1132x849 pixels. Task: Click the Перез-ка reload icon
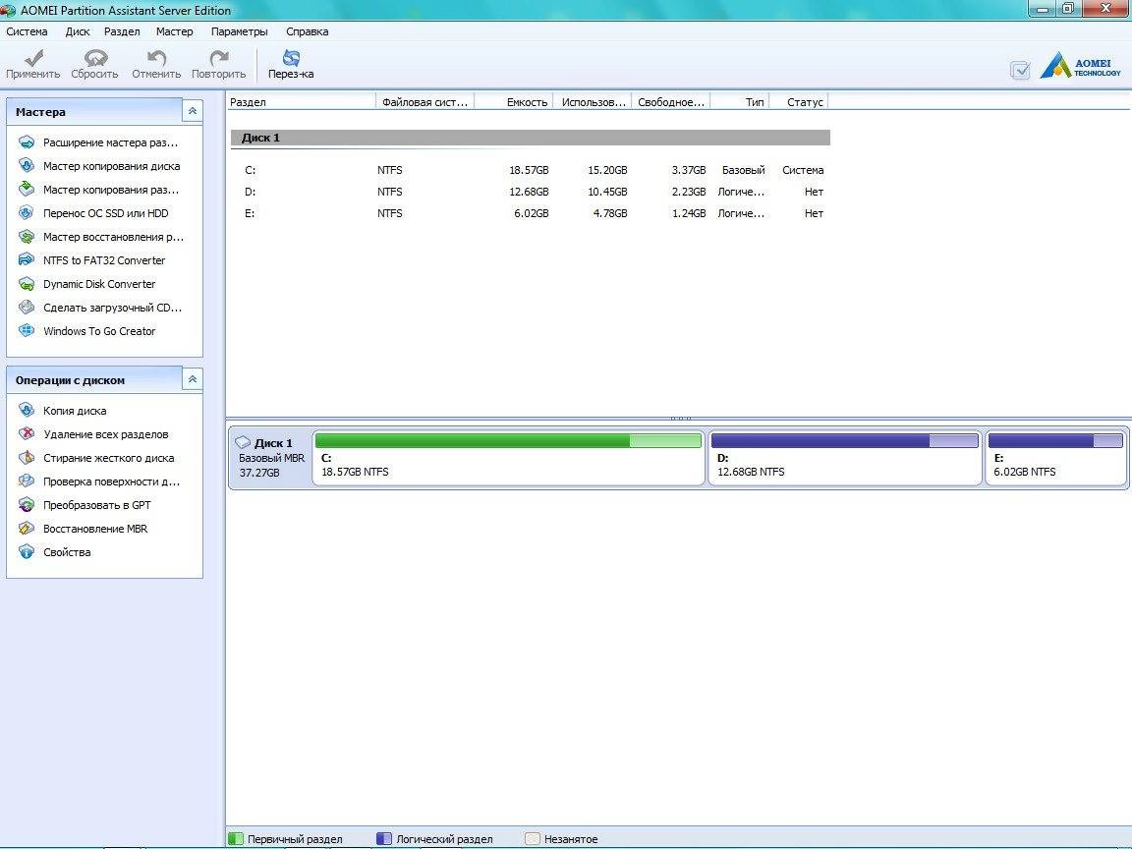click(291, 58)
